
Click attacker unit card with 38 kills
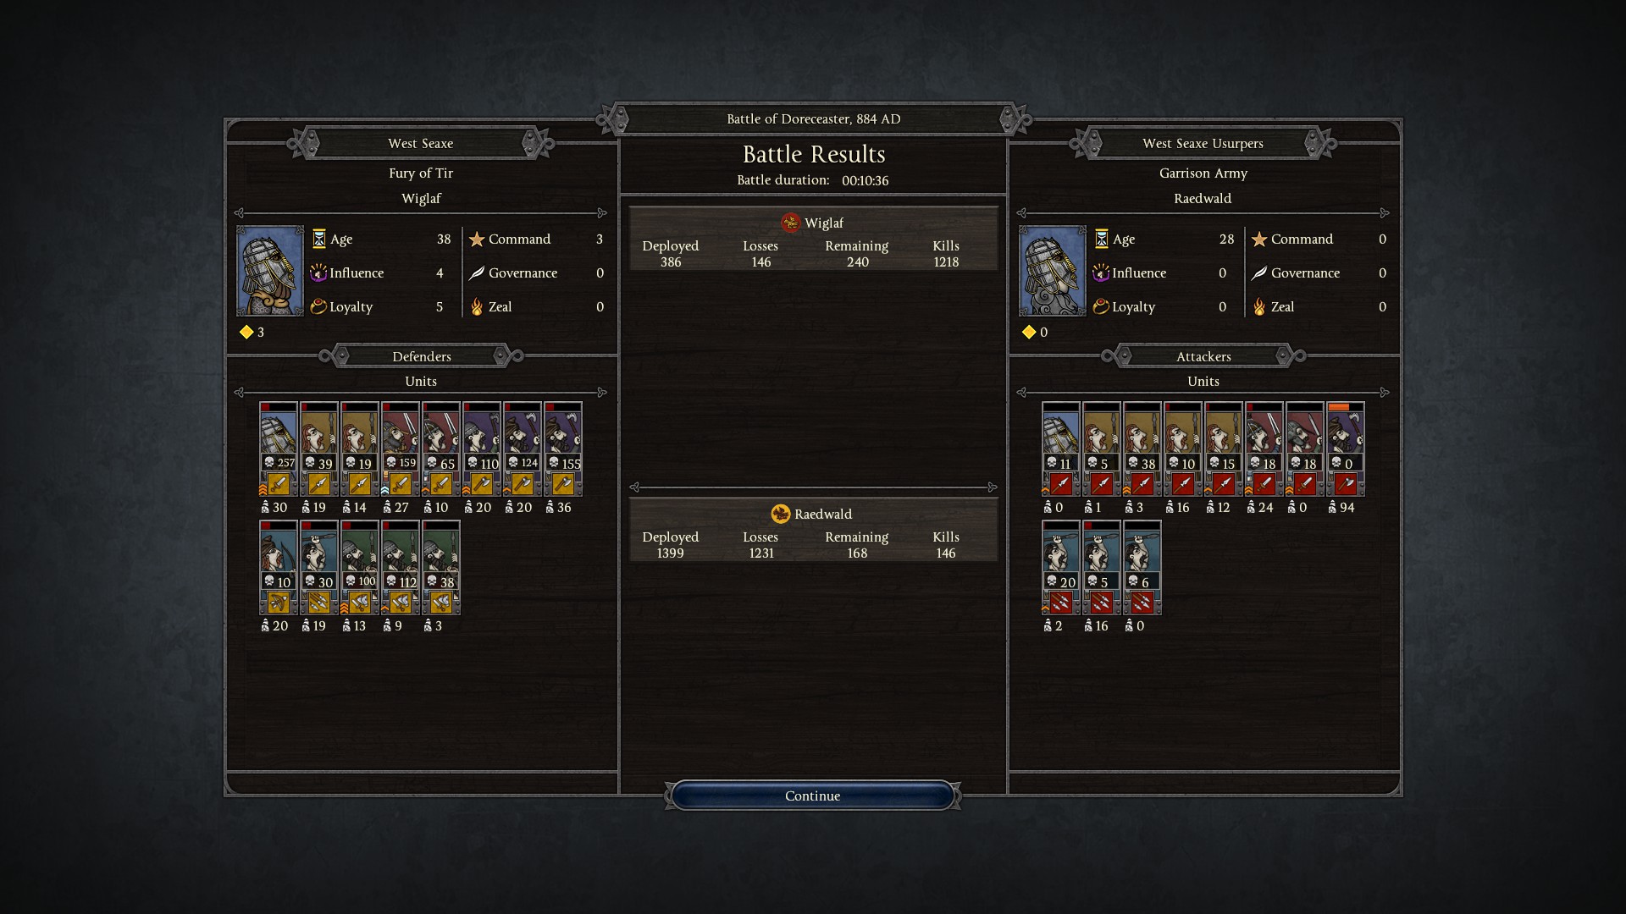pyautogui.click(x=1142, y=449)
